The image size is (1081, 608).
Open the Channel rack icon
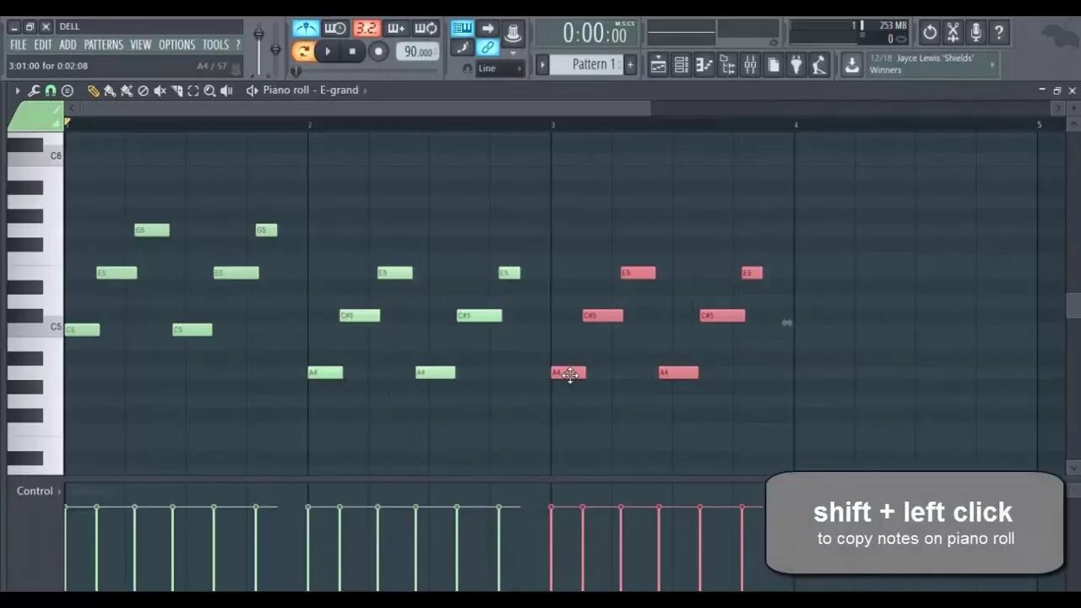[x=682, y=64]
